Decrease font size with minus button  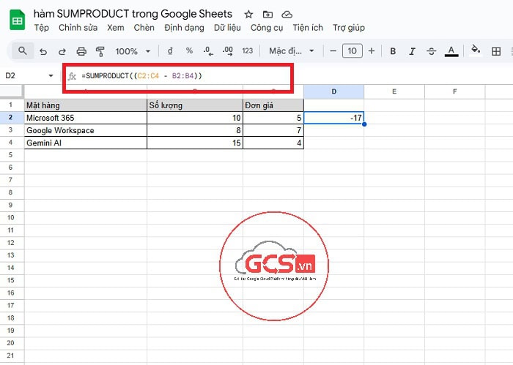(333, 51)
